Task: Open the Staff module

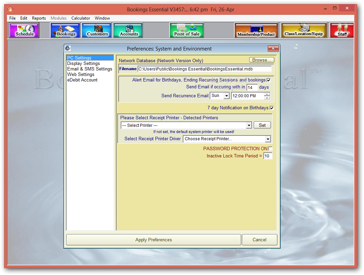Action: [x=342, y=30]
